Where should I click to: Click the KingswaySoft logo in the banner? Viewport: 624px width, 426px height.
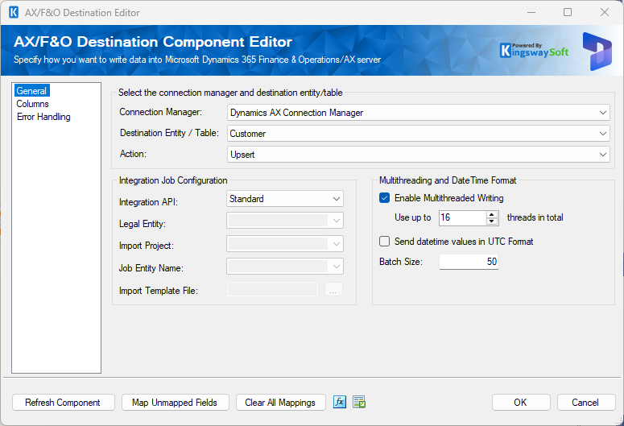[x=534, y=51]
